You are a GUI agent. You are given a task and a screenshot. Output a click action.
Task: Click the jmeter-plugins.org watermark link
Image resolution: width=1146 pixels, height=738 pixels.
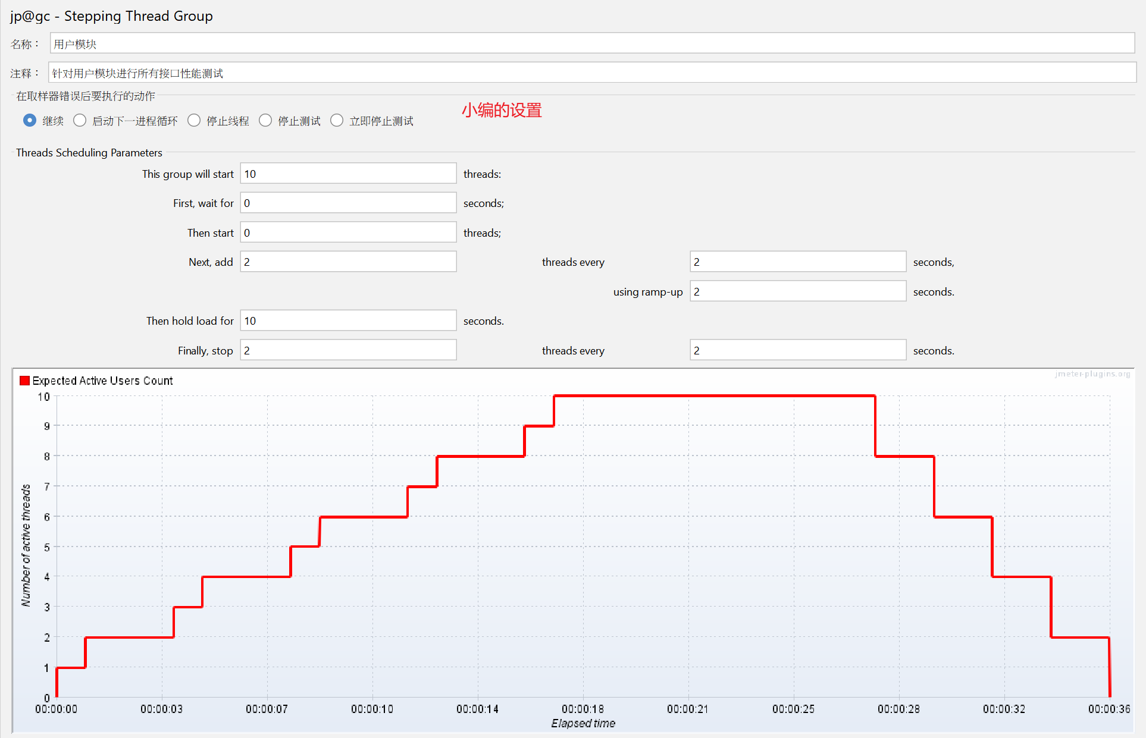(1092, 374)
